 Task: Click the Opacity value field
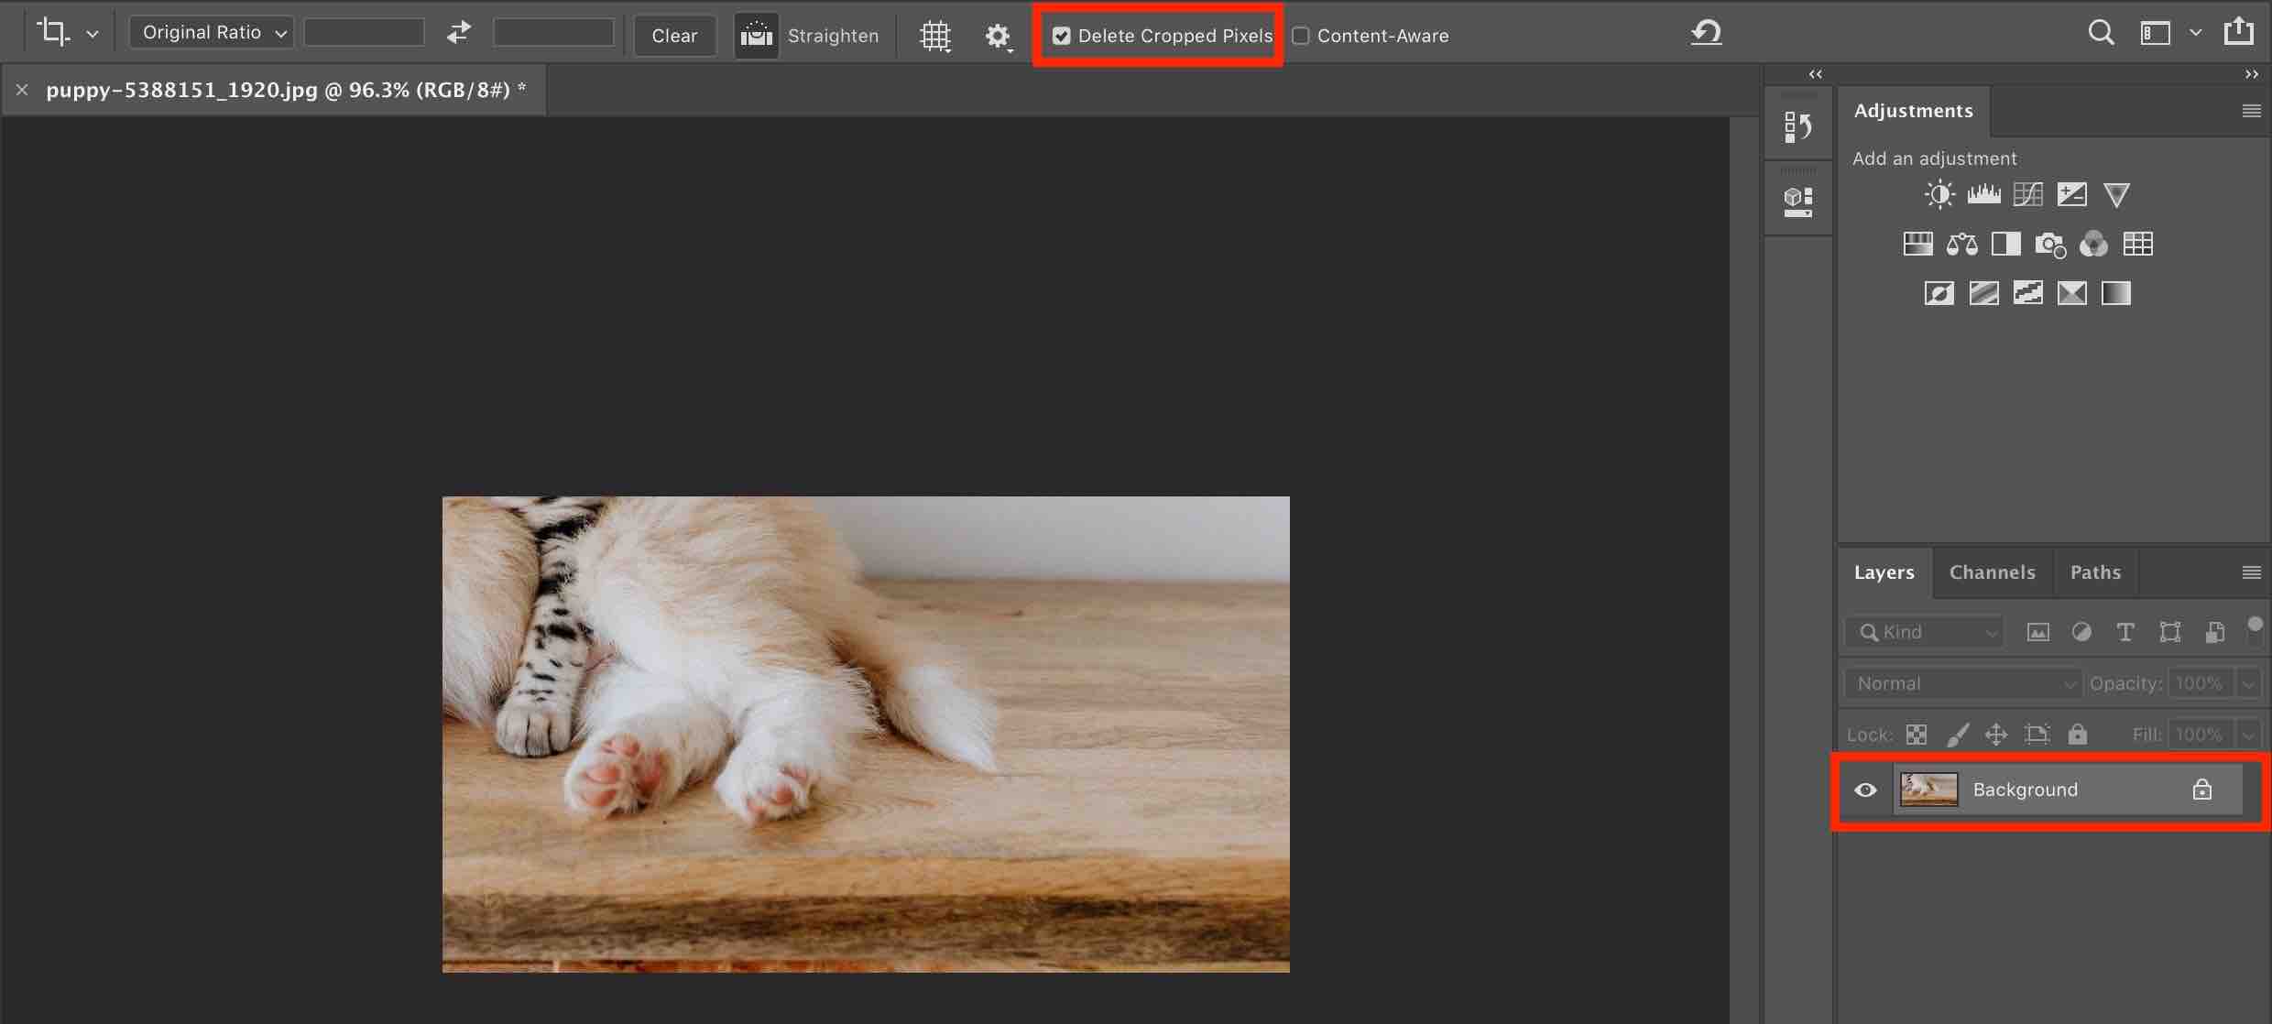pos(2199,683)
